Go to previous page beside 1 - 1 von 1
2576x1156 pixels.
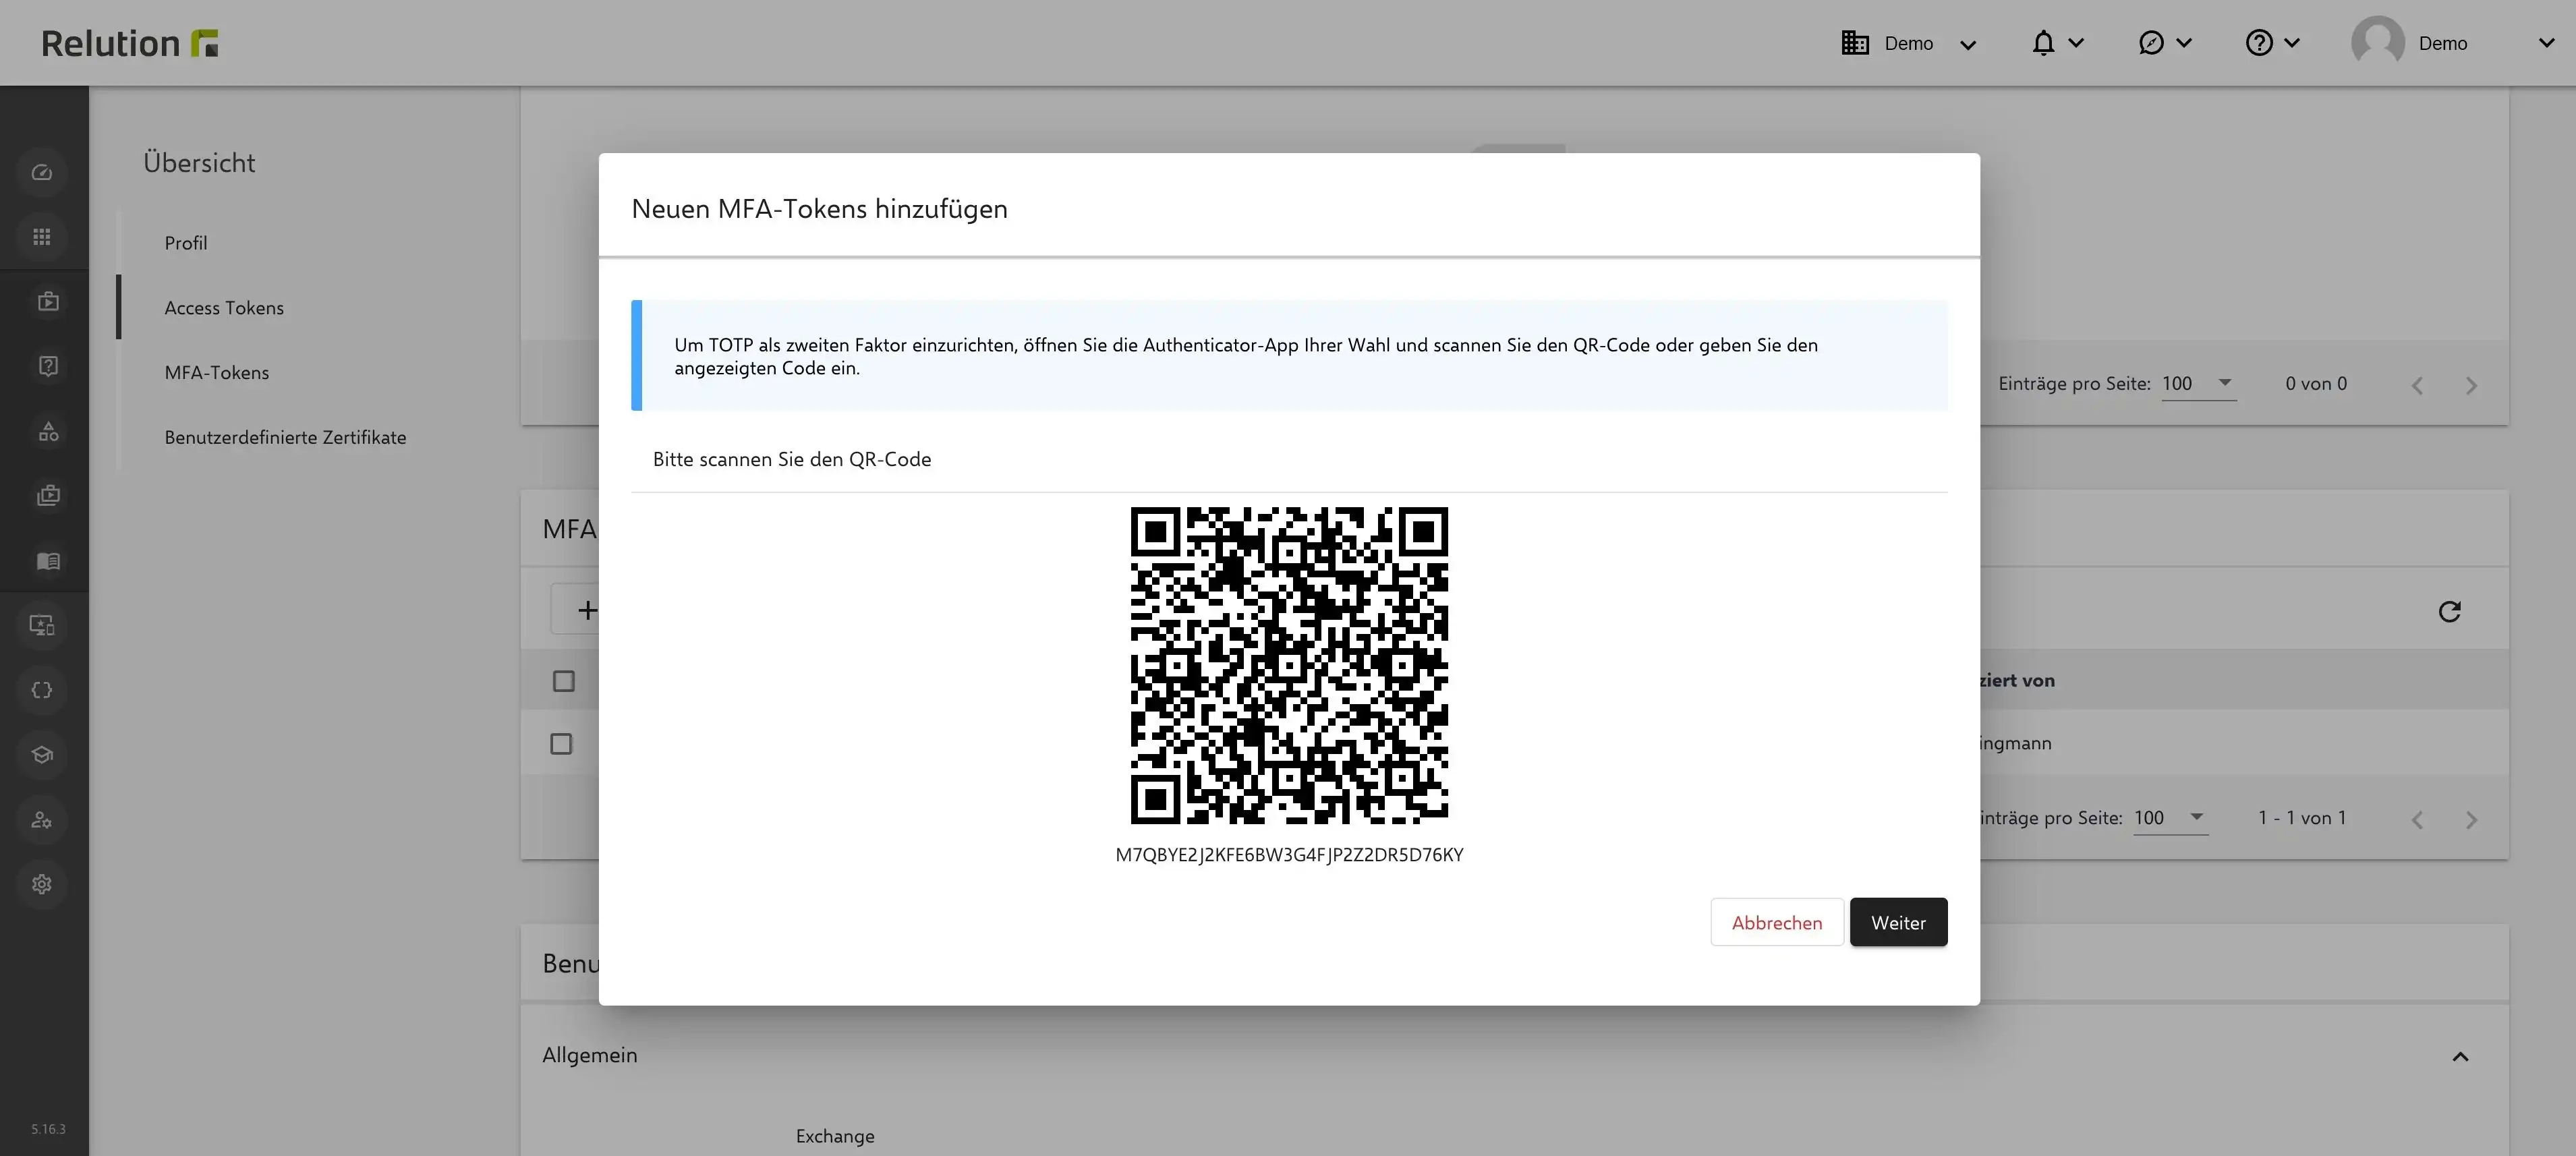(x=2417, y=820)
